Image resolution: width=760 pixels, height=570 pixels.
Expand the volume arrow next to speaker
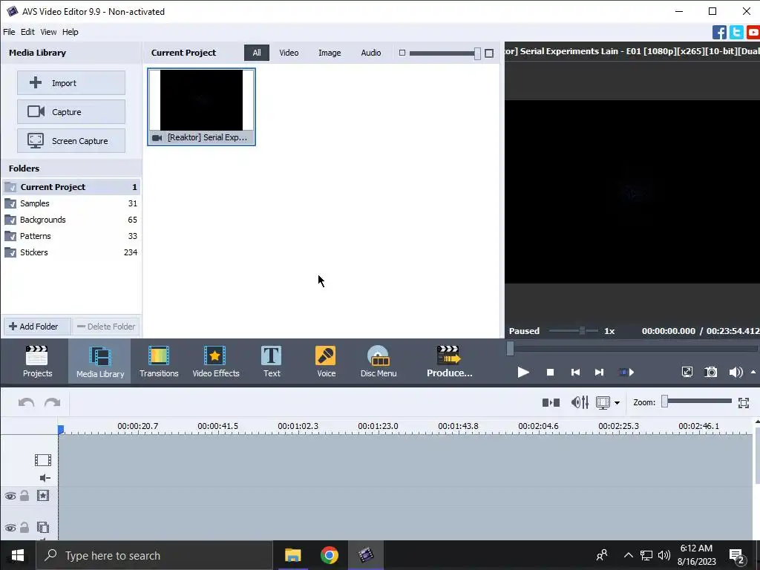click(x=753, y=372)
